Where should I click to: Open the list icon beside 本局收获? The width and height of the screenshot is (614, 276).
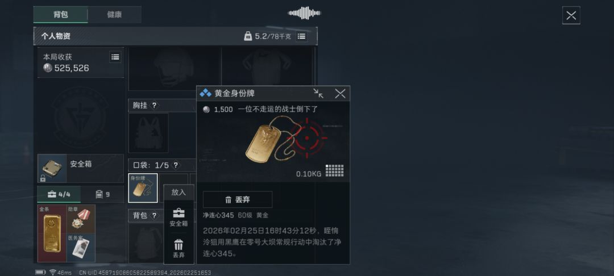[x=115, y=57]
